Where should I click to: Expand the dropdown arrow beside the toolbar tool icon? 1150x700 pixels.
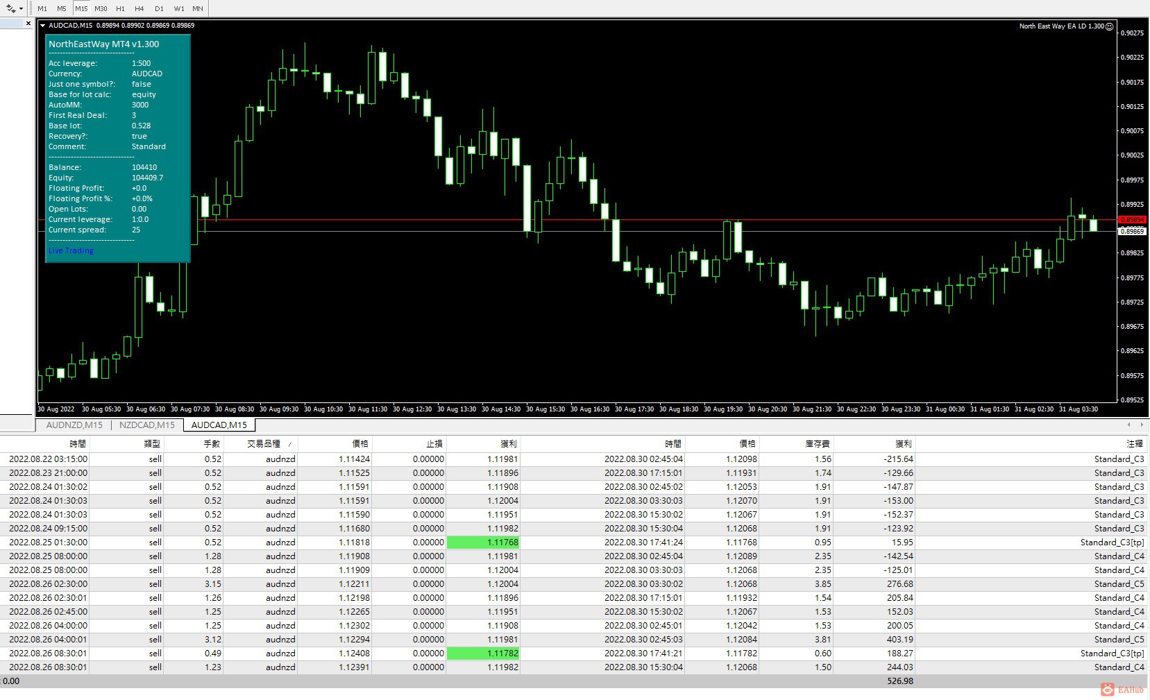click(22, 9)
